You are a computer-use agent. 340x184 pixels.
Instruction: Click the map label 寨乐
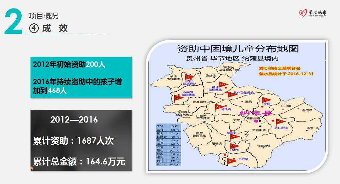[x=248, y=101]
